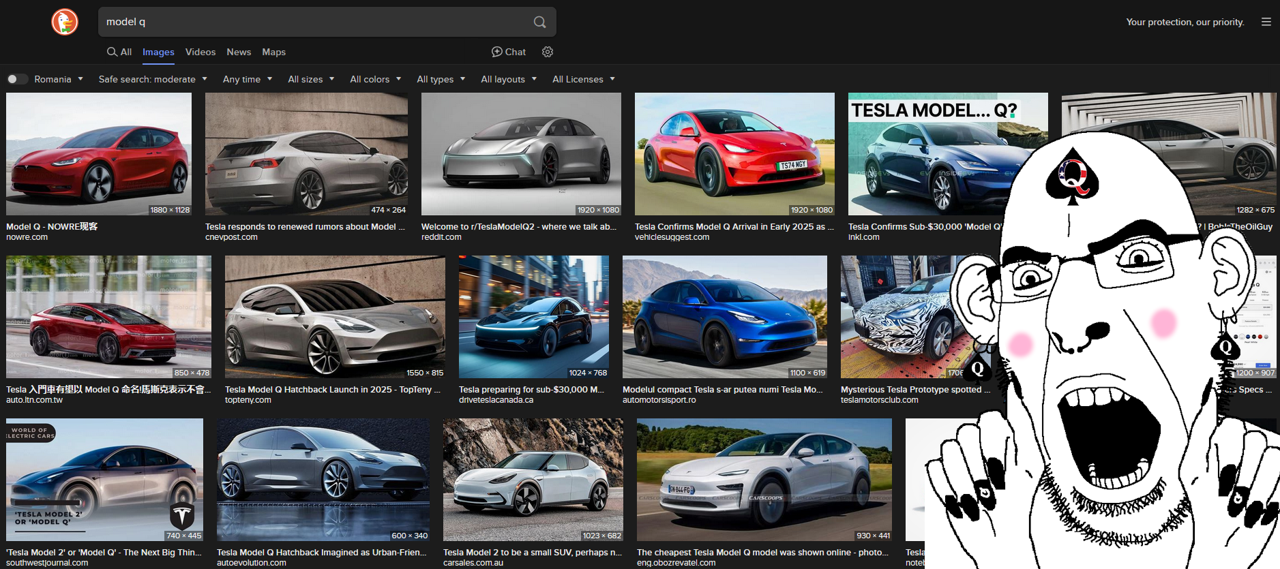
Task: Expand the Romania region dropdown
Action: coord(59,79)
